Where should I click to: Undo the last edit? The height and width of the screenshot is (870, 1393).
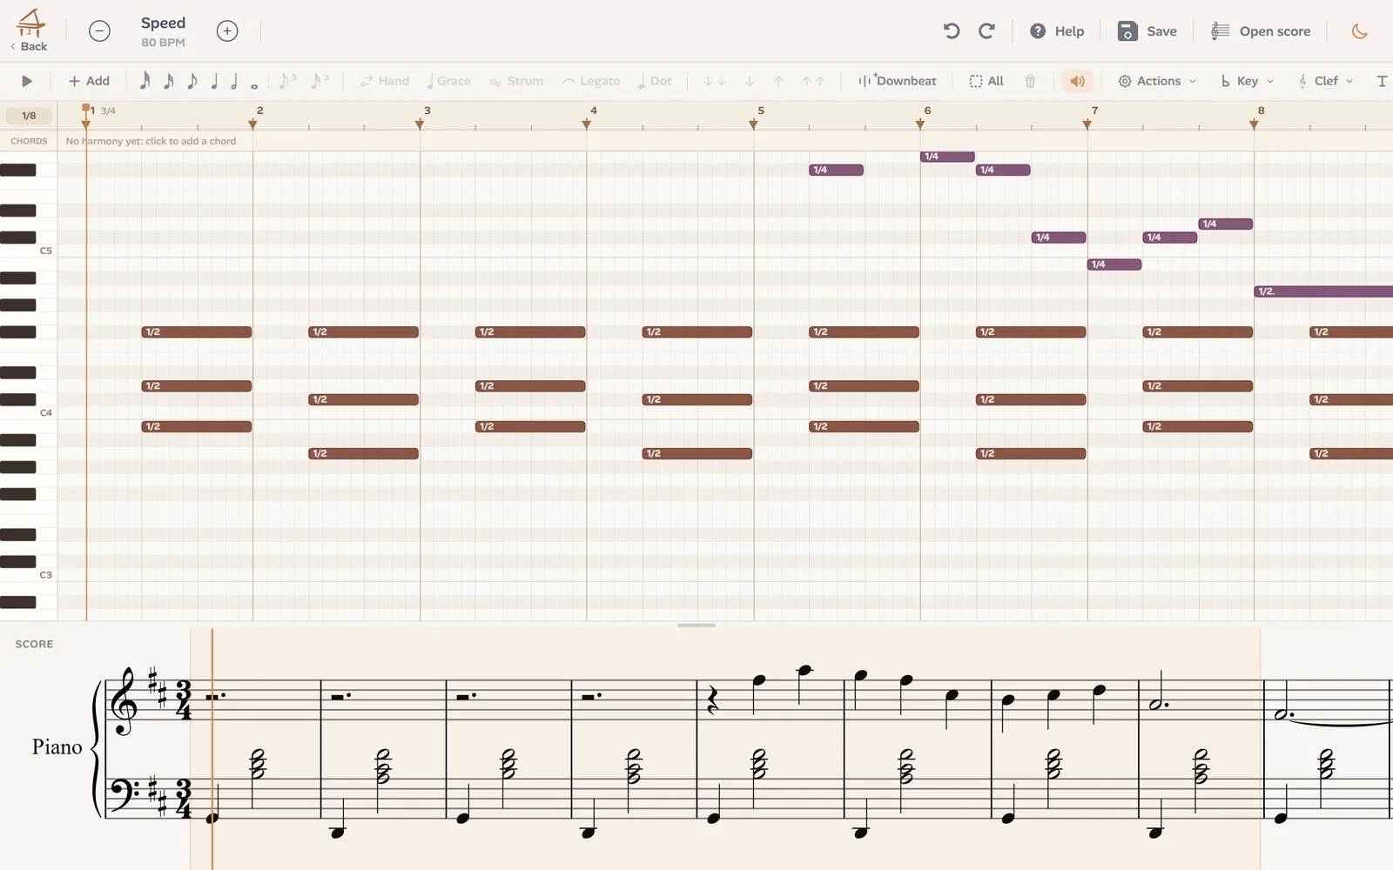952,31
